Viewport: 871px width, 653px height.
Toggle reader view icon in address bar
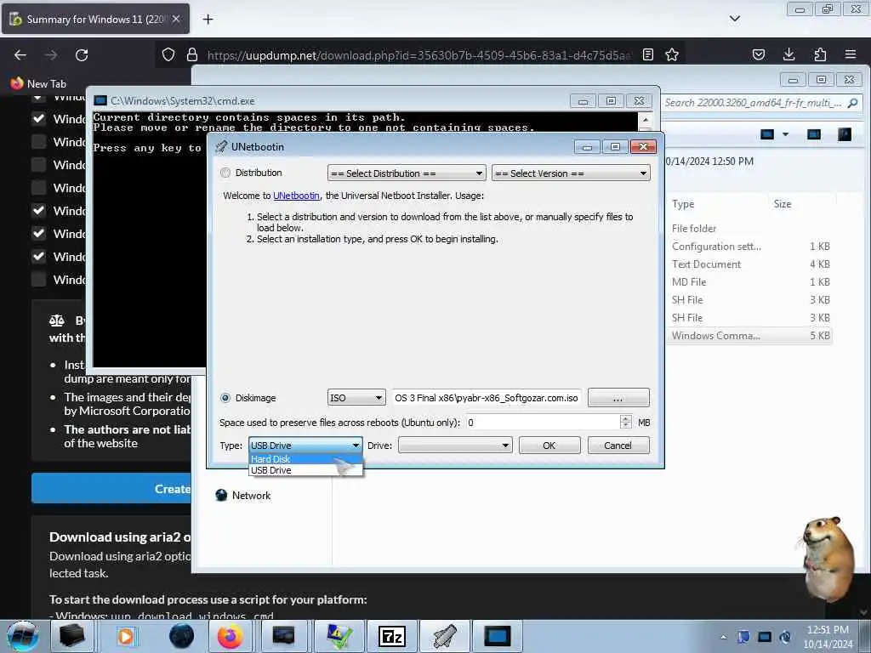[647, 55]
